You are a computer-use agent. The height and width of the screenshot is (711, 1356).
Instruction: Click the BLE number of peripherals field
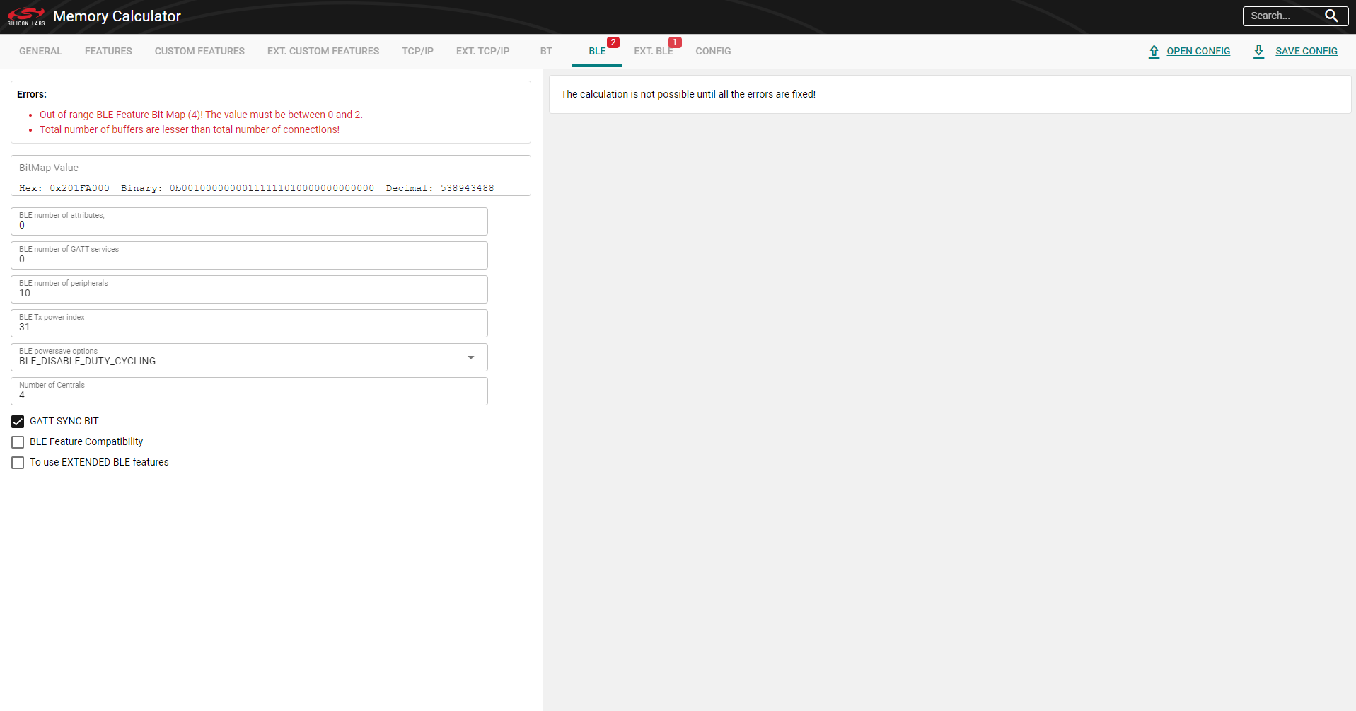pyautogui.click(x=249, y=292)
